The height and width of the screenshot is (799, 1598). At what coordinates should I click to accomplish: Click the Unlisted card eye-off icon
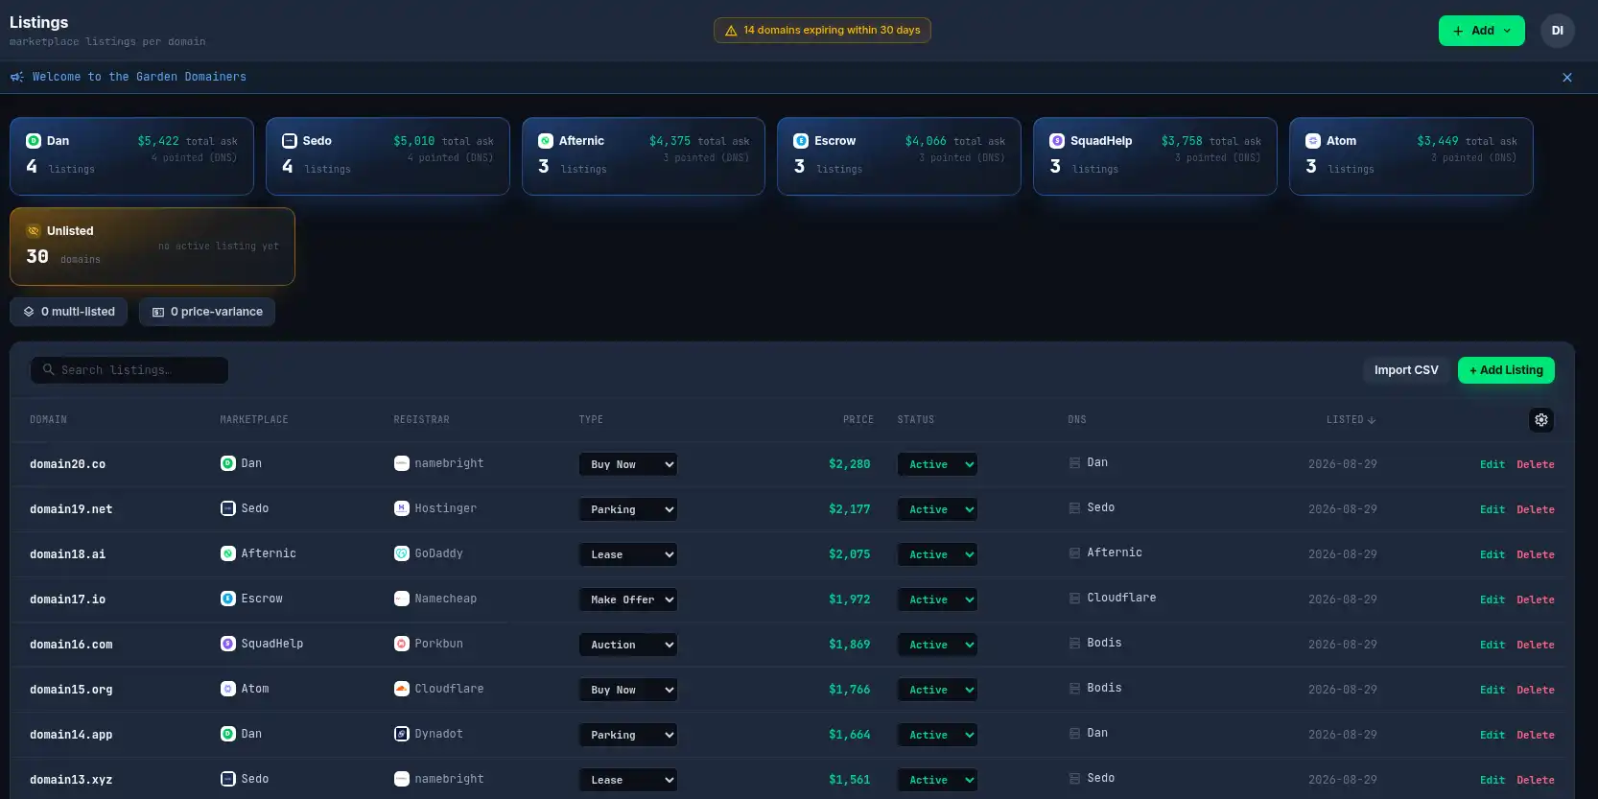click(34, 231)
